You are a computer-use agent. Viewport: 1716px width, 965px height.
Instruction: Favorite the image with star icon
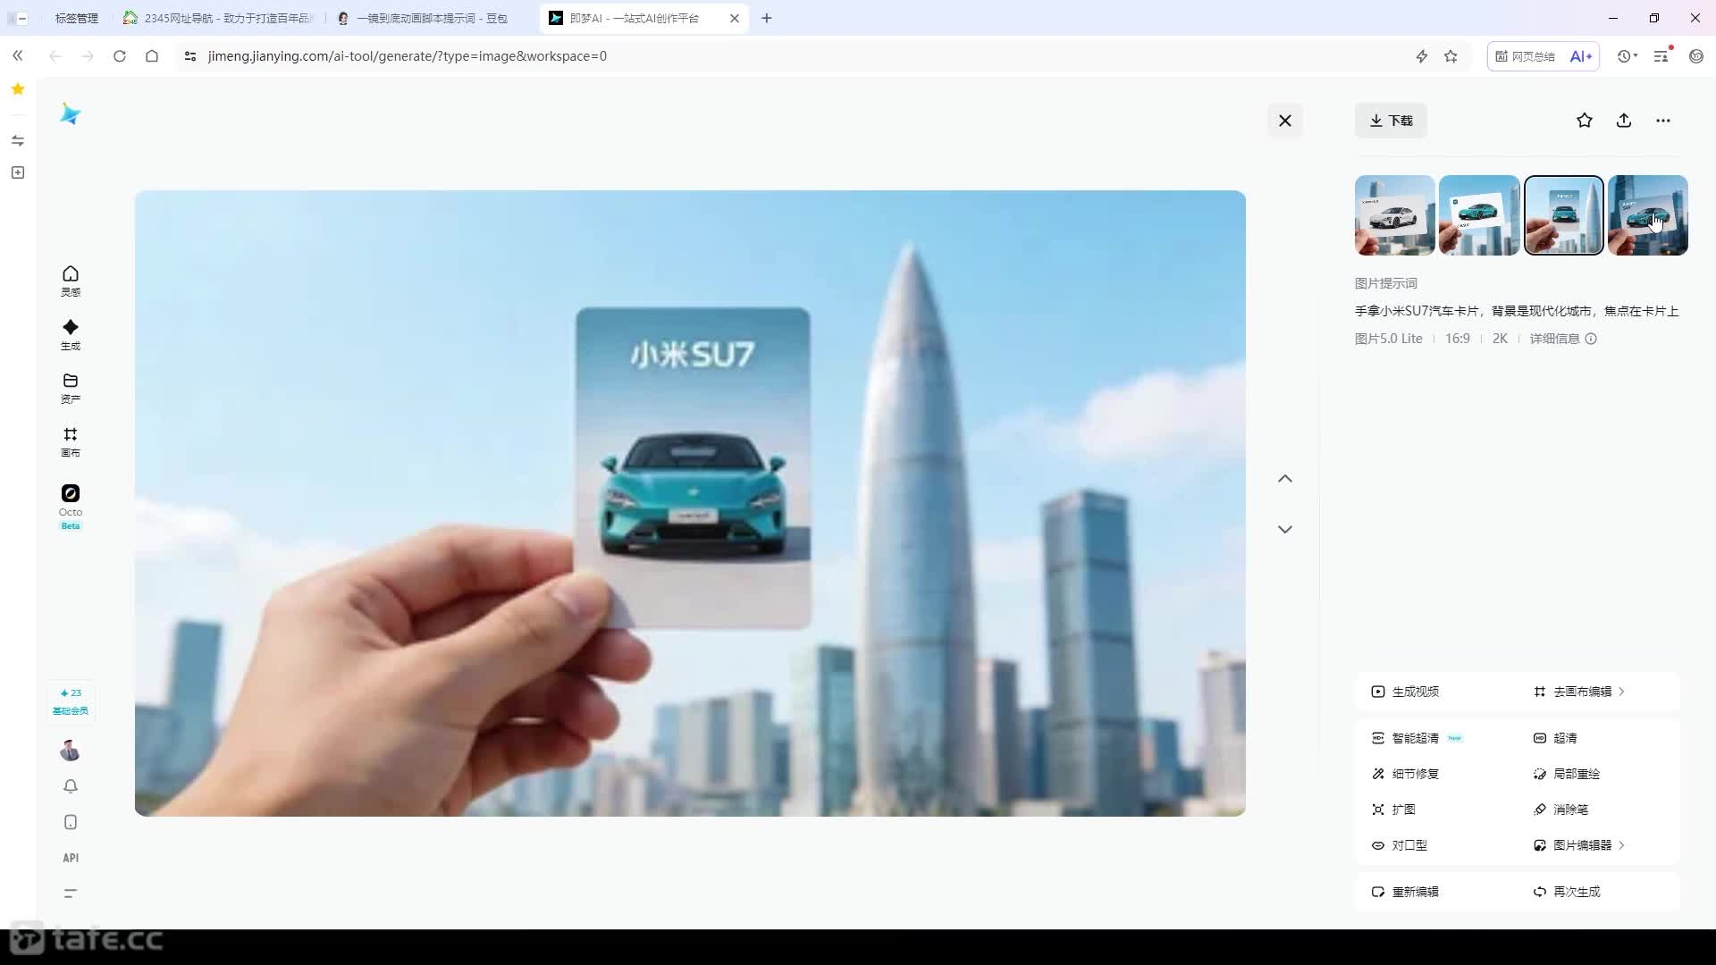pos(1585,121)
